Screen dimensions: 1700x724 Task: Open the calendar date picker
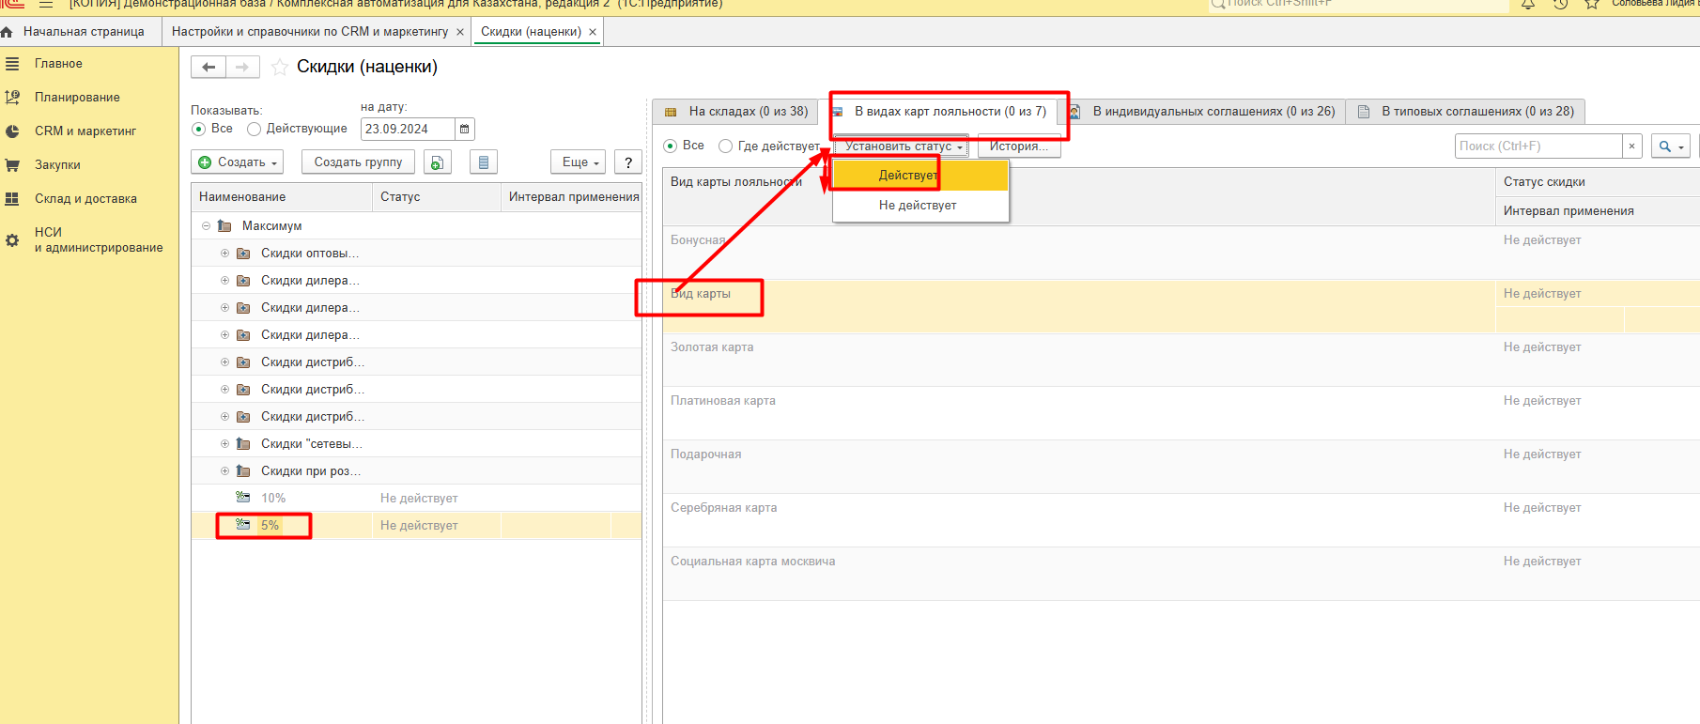point(464,130)
